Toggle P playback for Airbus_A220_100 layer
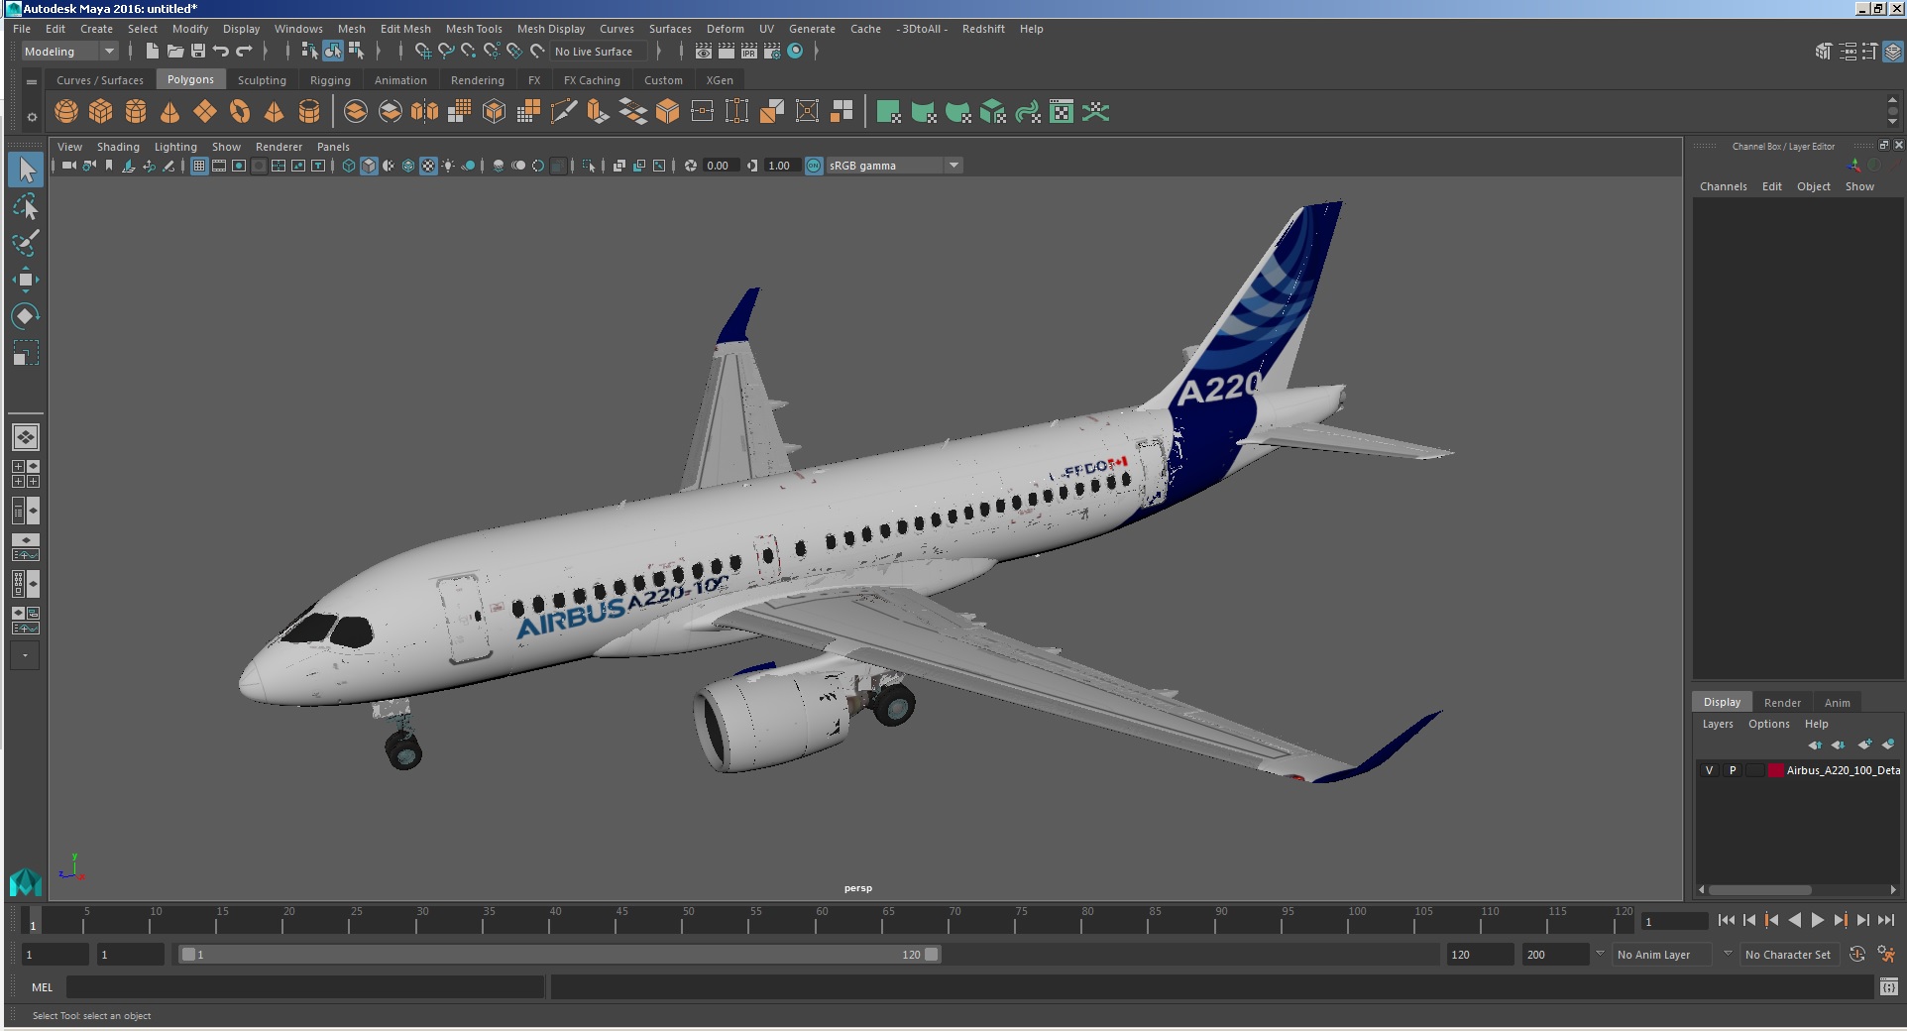 [1733, 770]
